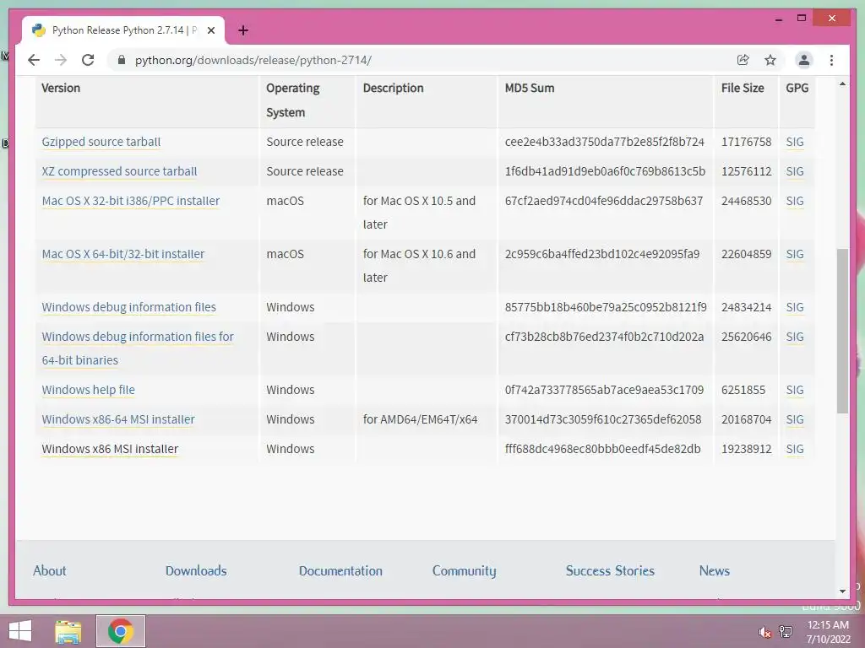Download Windows x86-64 MSI installer
Image resolution: width=865 pixels, height=648 pixels.
pyautogui.click(x=118, y=419)
